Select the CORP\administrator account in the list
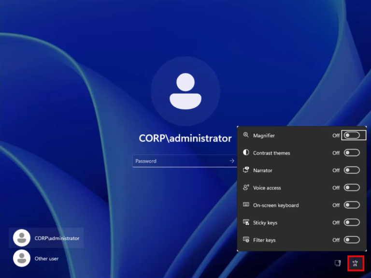 click(46, 238)
